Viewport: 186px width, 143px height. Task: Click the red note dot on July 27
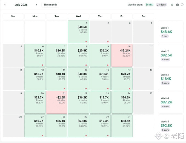pos(43,136)
